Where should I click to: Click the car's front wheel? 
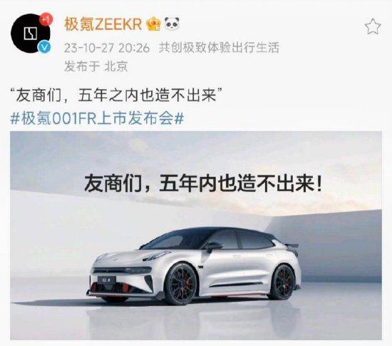tap(181, 285)
